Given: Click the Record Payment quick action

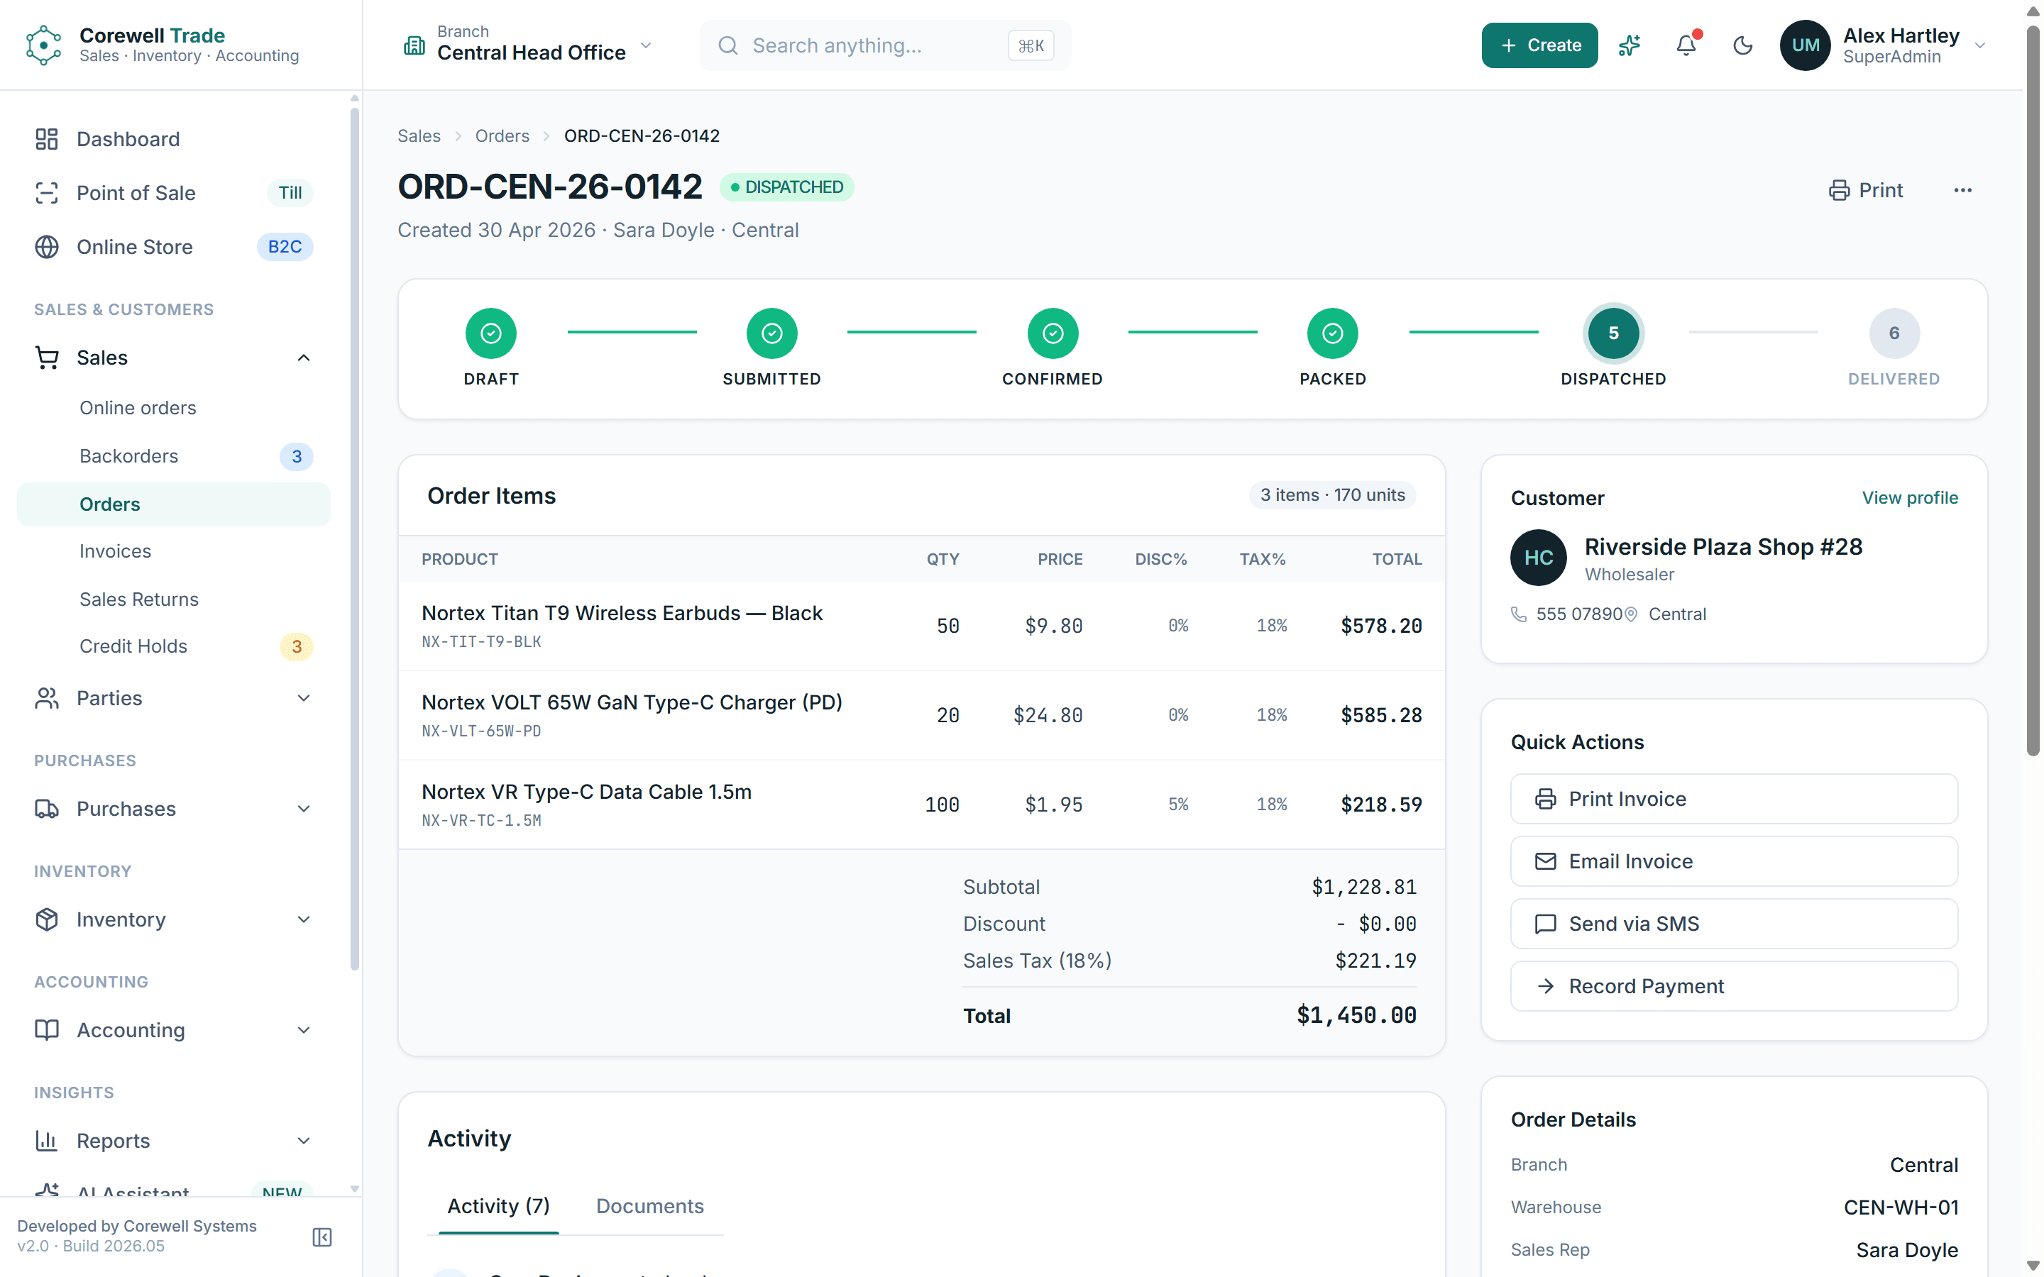Looking at the screenshot, I should tap(1733, 986).
